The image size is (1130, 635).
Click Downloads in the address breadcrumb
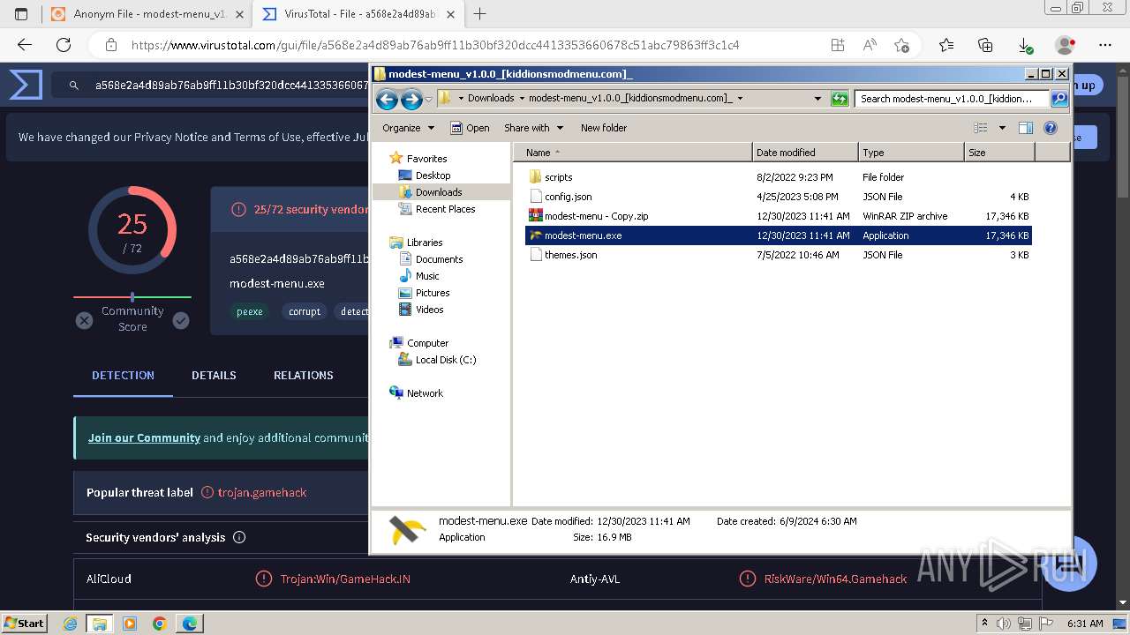(x=491, y=99)
